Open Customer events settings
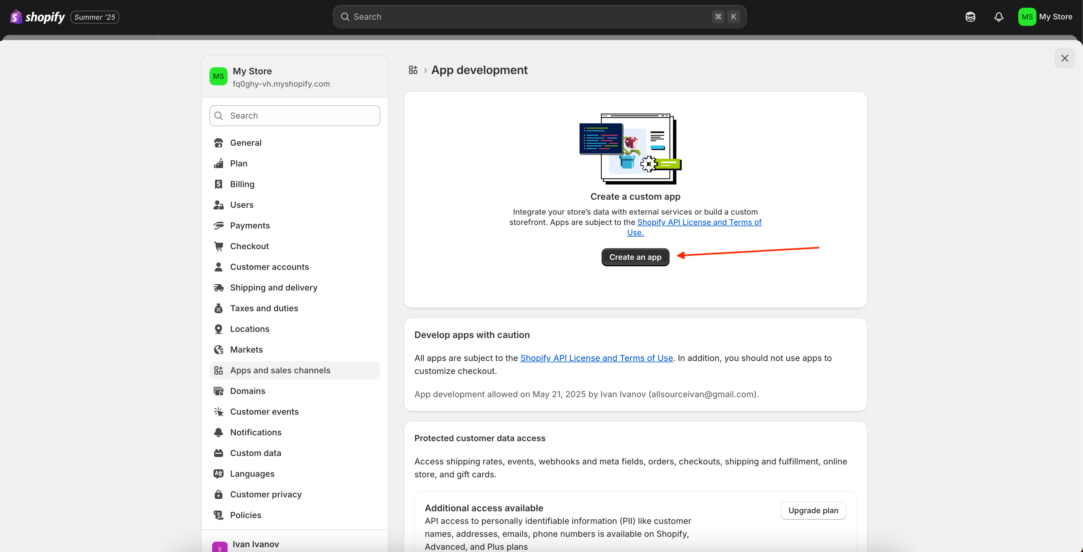The height and width of the screenshot is (552, 1083). pyautogui.click(x=264, y=412)
